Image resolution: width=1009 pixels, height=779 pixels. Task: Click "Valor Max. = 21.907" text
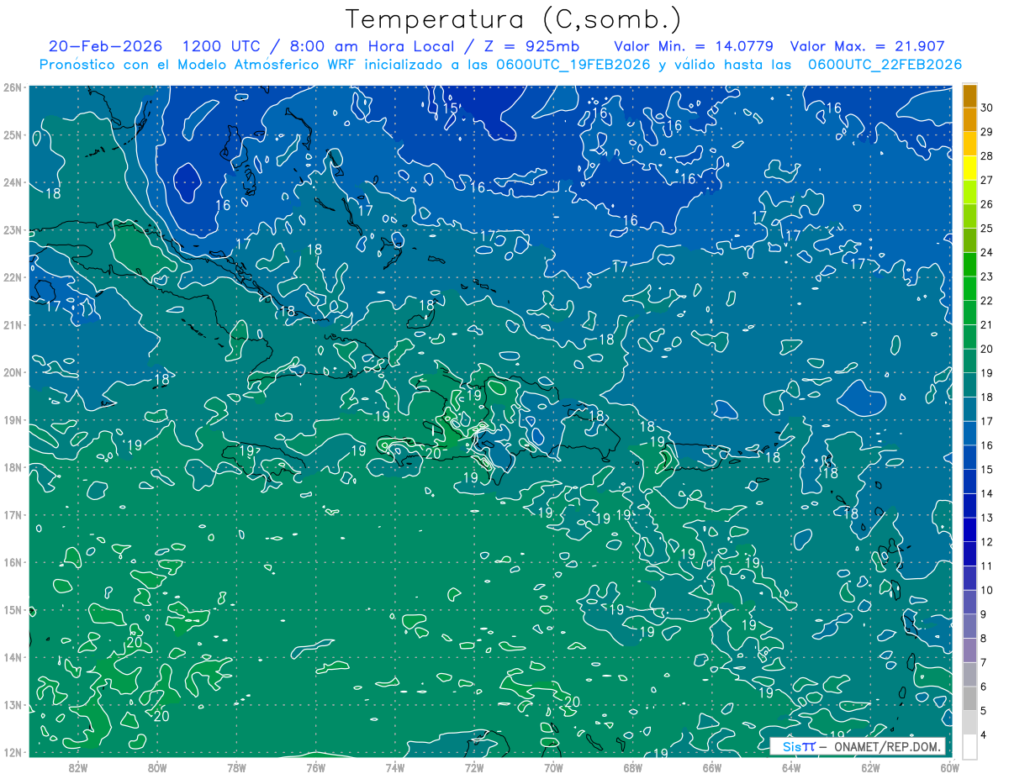[868, 46]
